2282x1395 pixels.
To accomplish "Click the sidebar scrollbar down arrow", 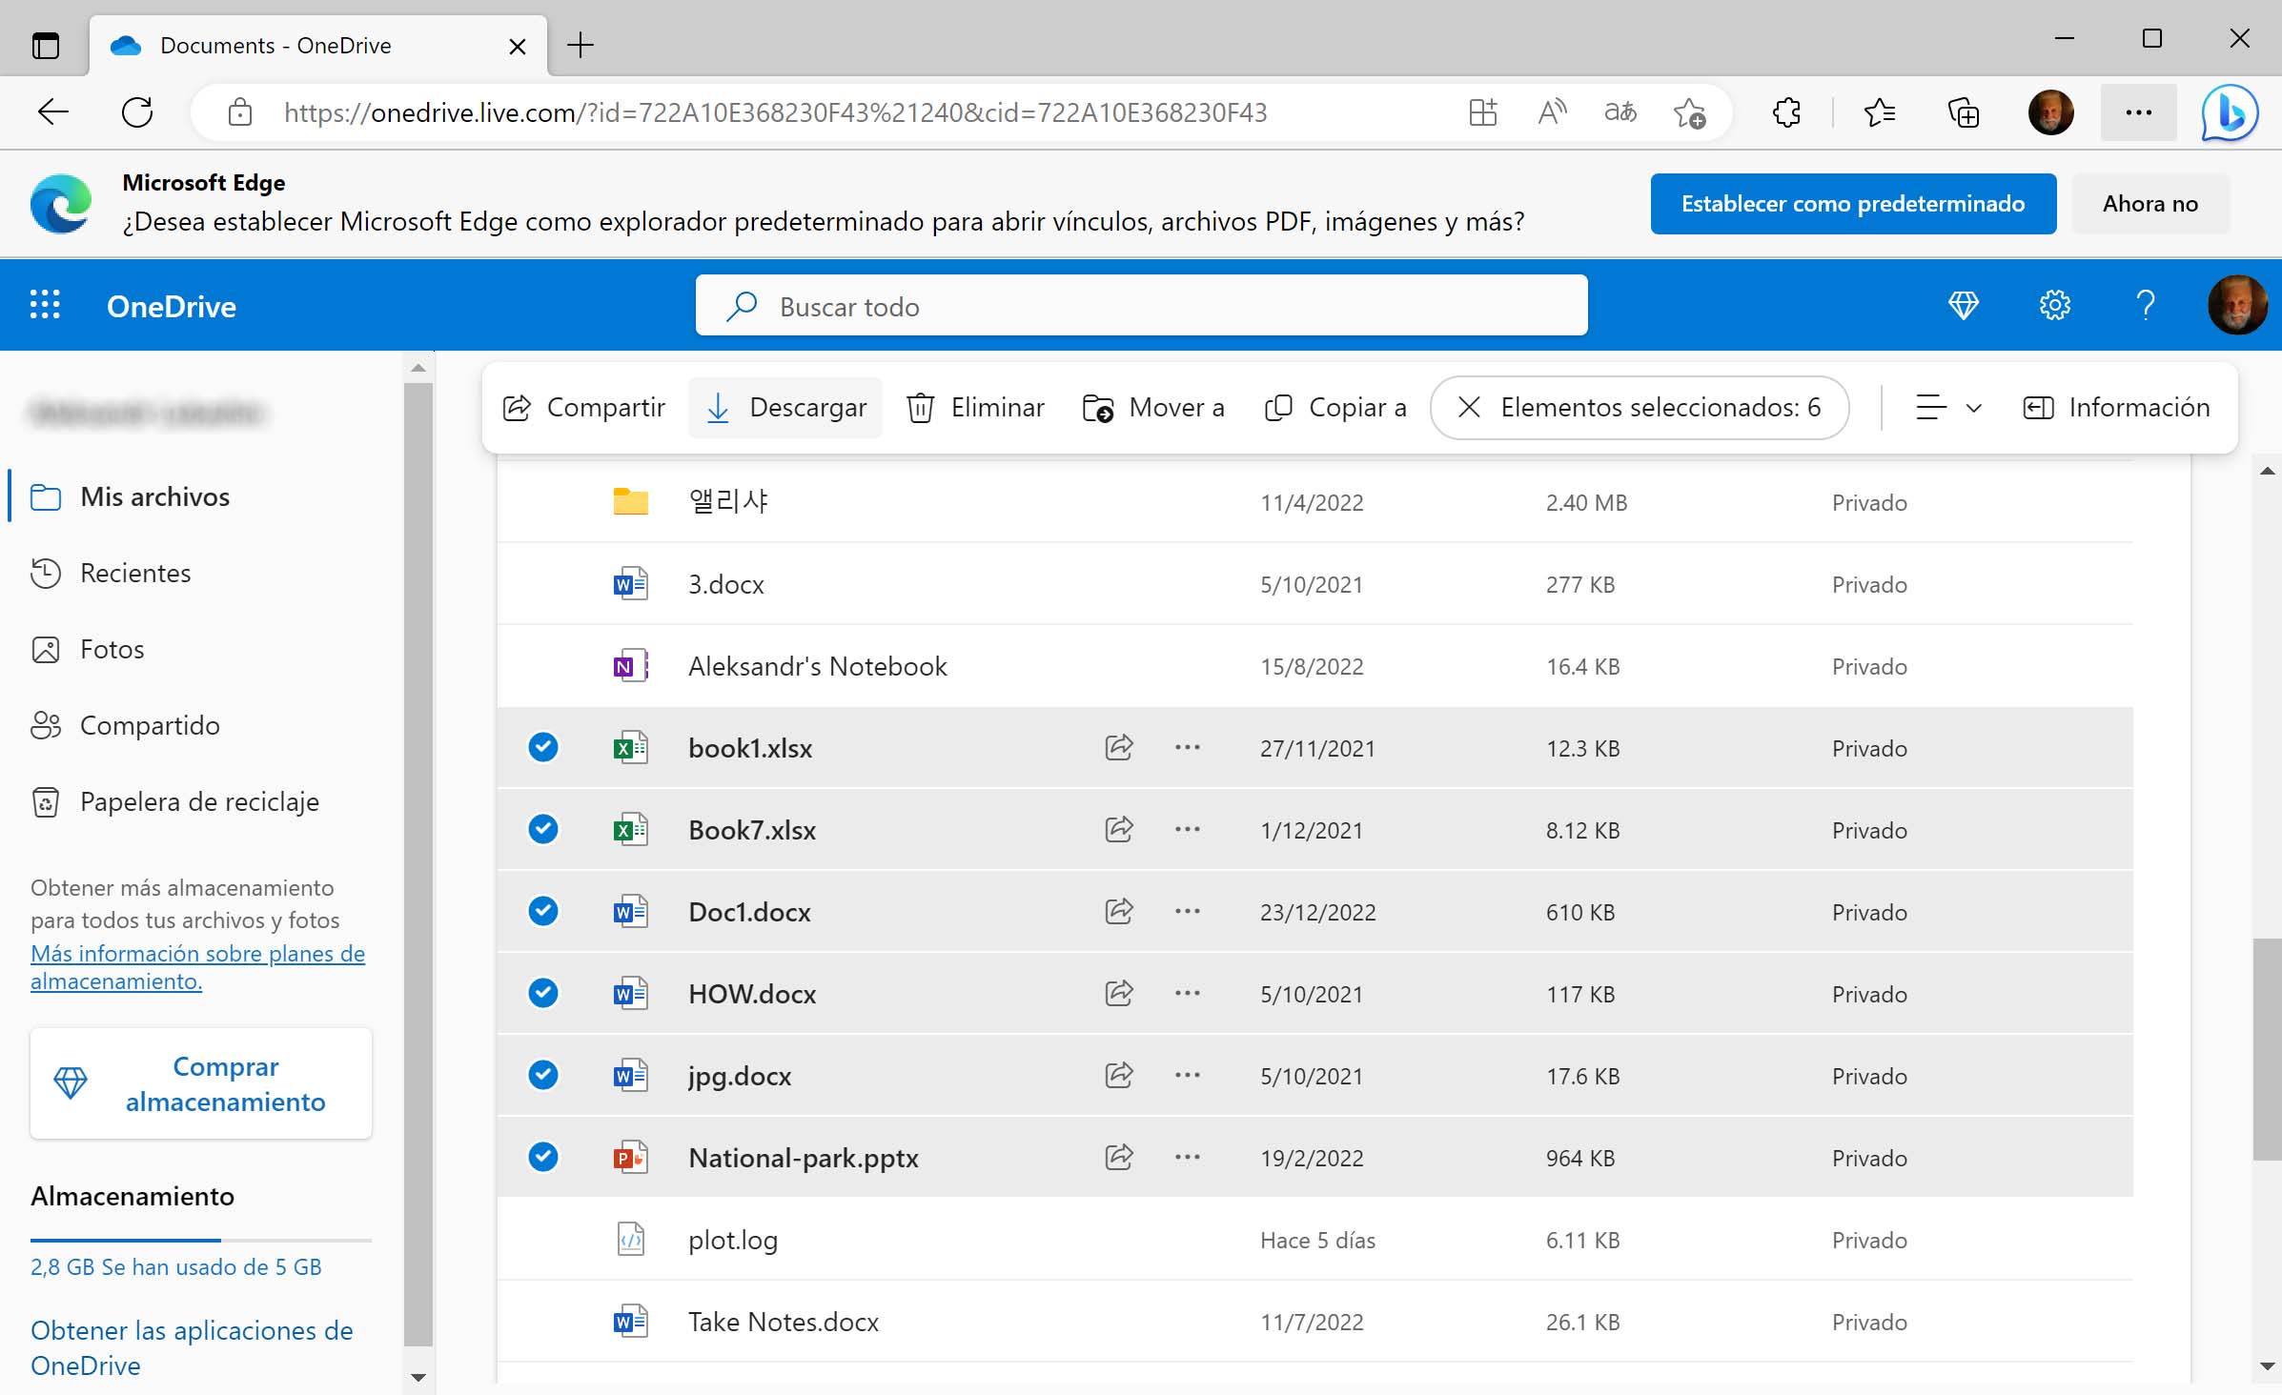I will [x=418, y=1377].
